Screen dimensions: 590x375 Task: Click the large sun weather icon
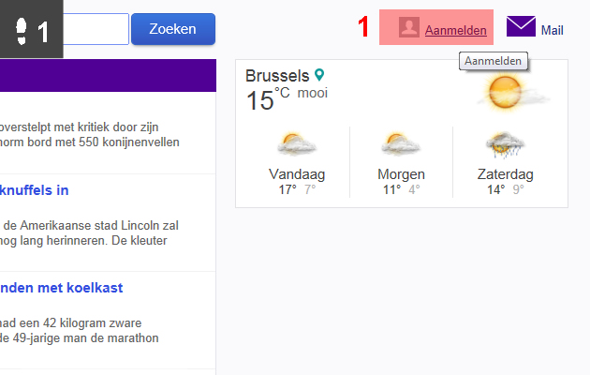[x=506, y=92]
